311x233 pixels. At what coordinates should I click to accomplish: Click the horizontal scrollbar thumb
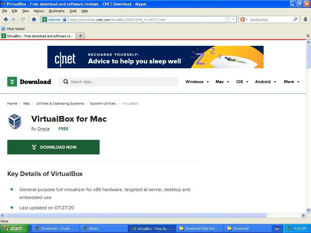point(136,215)
